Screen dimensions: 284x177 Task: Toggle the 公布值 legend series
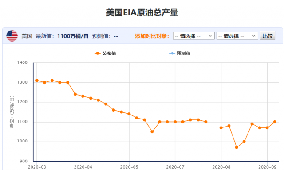click(105, 53)
